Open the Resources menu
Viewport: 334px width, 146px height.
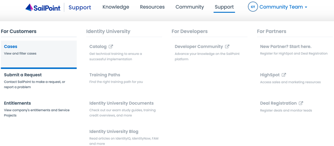152,7
